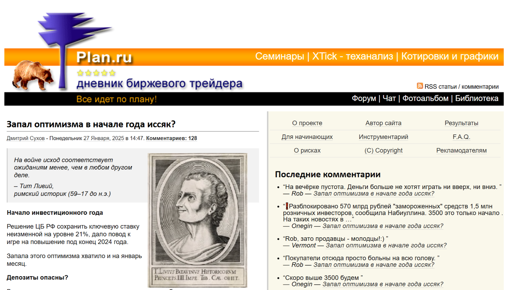Click the RSS комментарии link
Screen dimensions: 509x290
pyautogui.click(x=480, y=86)
